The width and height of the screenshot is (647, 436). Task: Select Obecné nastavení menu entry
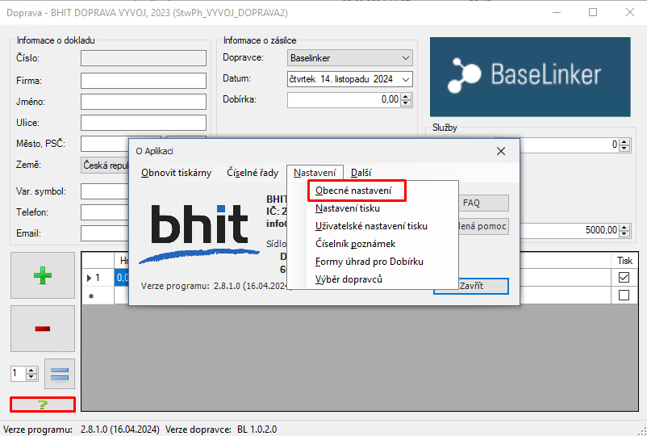click(x=353, y=191)
